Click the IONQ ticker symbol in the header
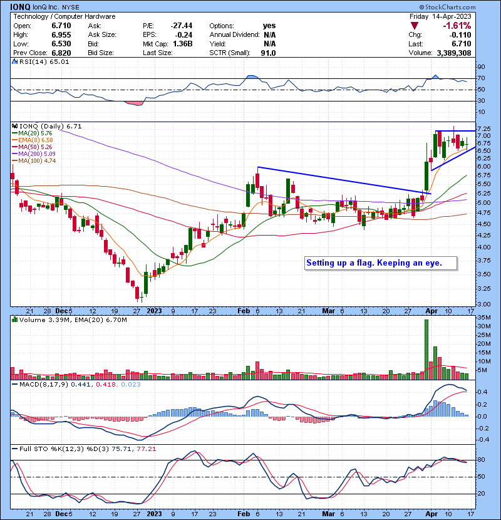 [20, 7]
